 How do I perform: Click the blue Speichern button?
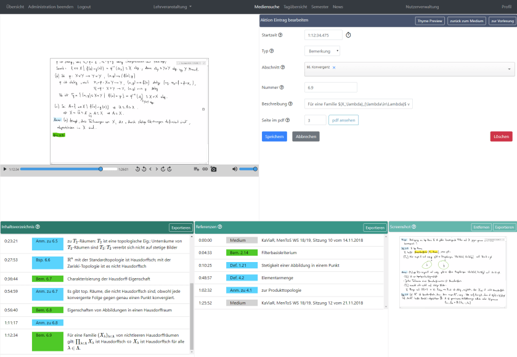click(274, 136)
